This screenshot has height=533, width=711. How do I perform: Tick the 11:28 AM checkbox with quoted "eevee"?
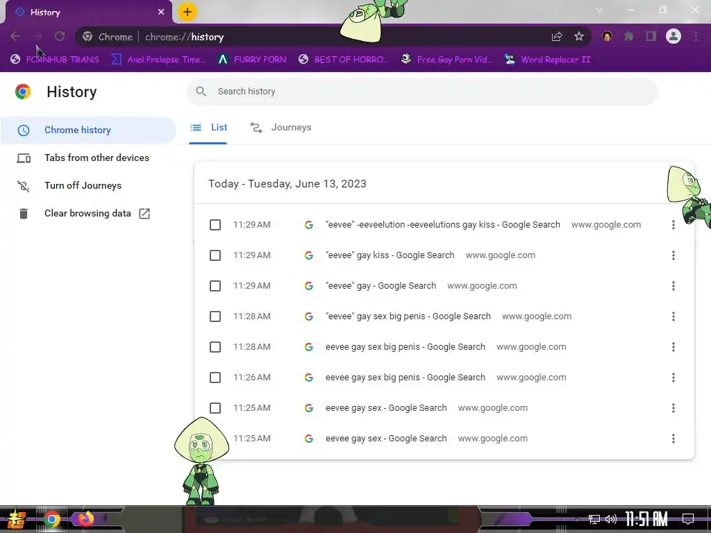tap(215, 316)
